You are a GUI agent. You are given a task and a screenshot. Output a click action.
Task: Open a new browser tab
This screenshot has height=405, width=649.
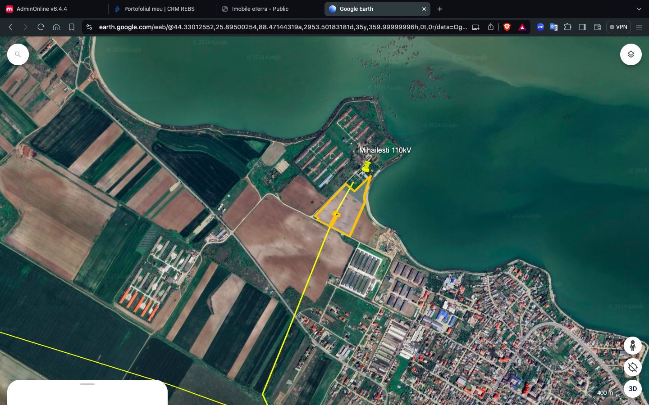[x=440, y=9]
